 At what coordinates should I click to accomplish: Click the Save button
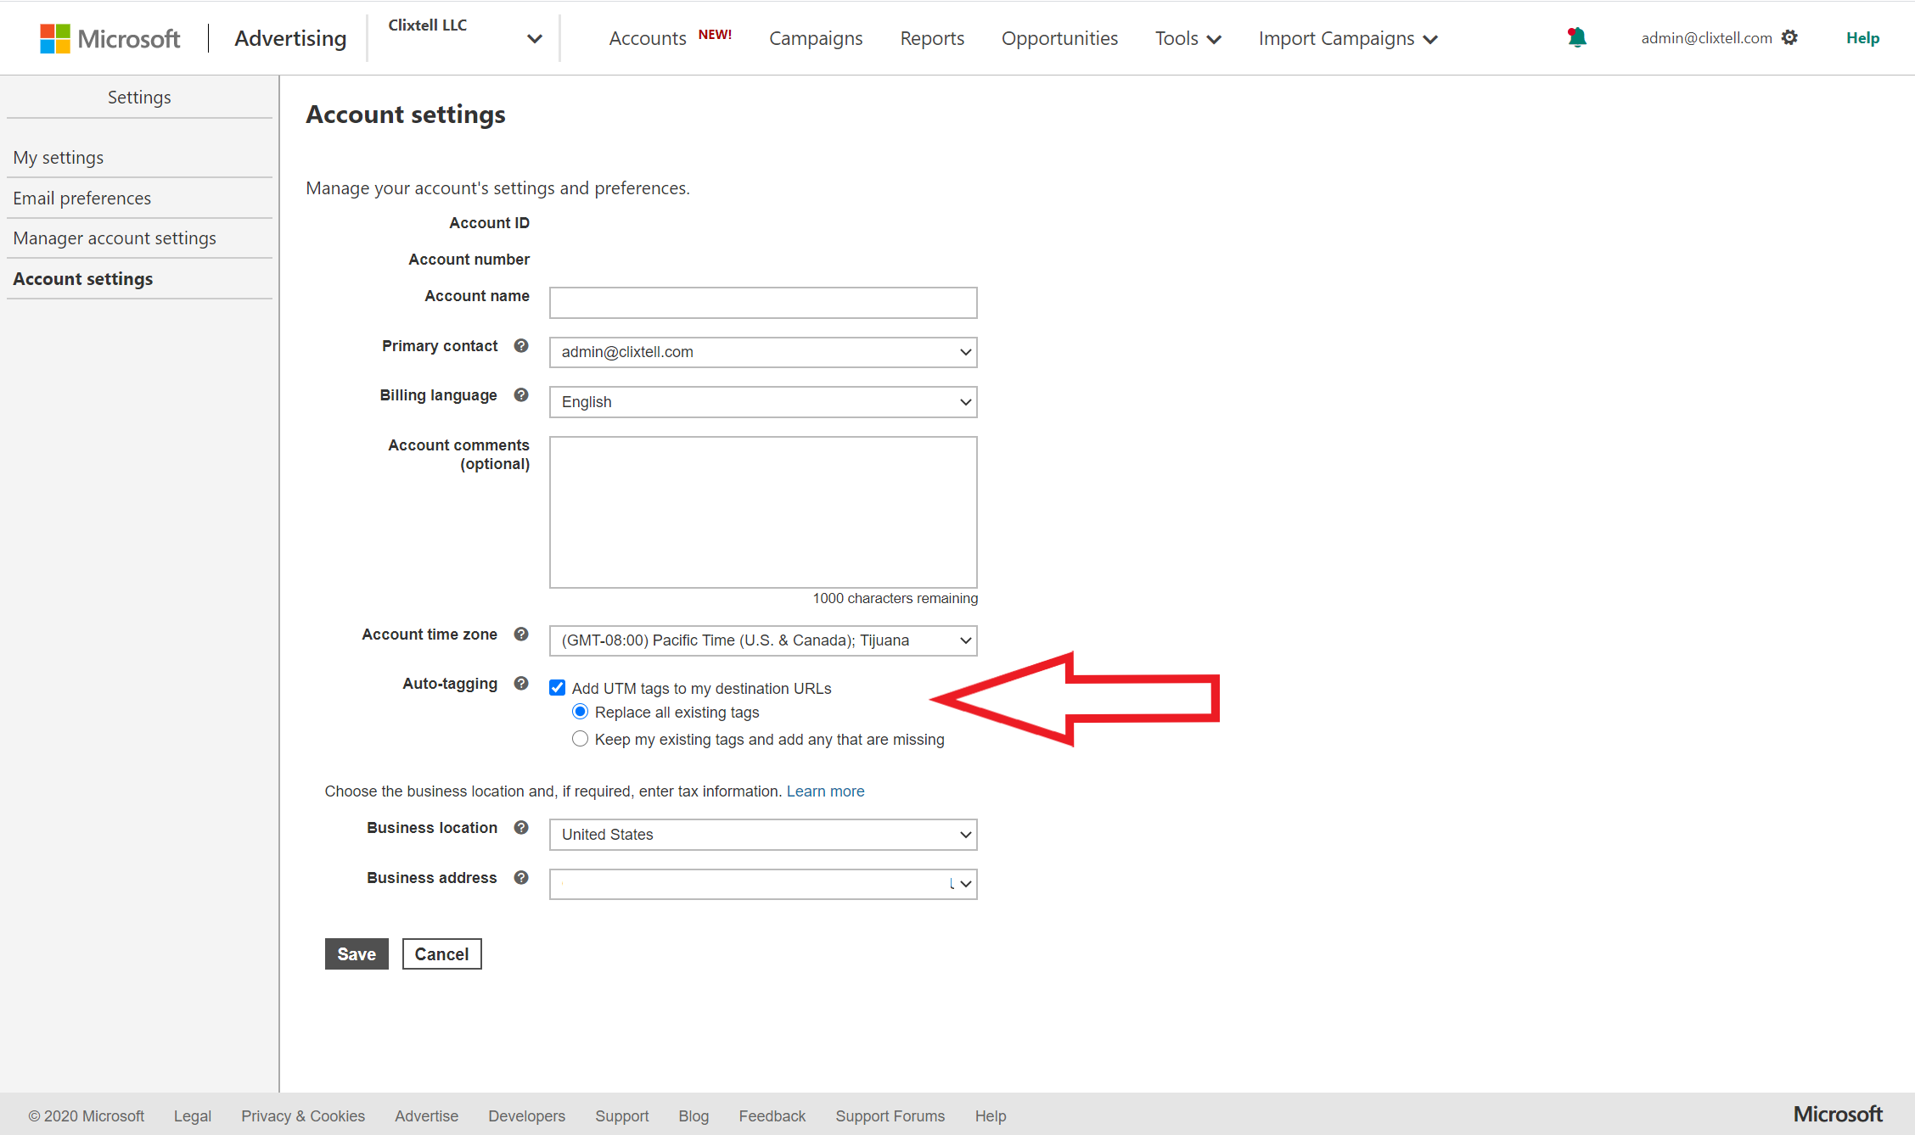click(x=357, y=953)
